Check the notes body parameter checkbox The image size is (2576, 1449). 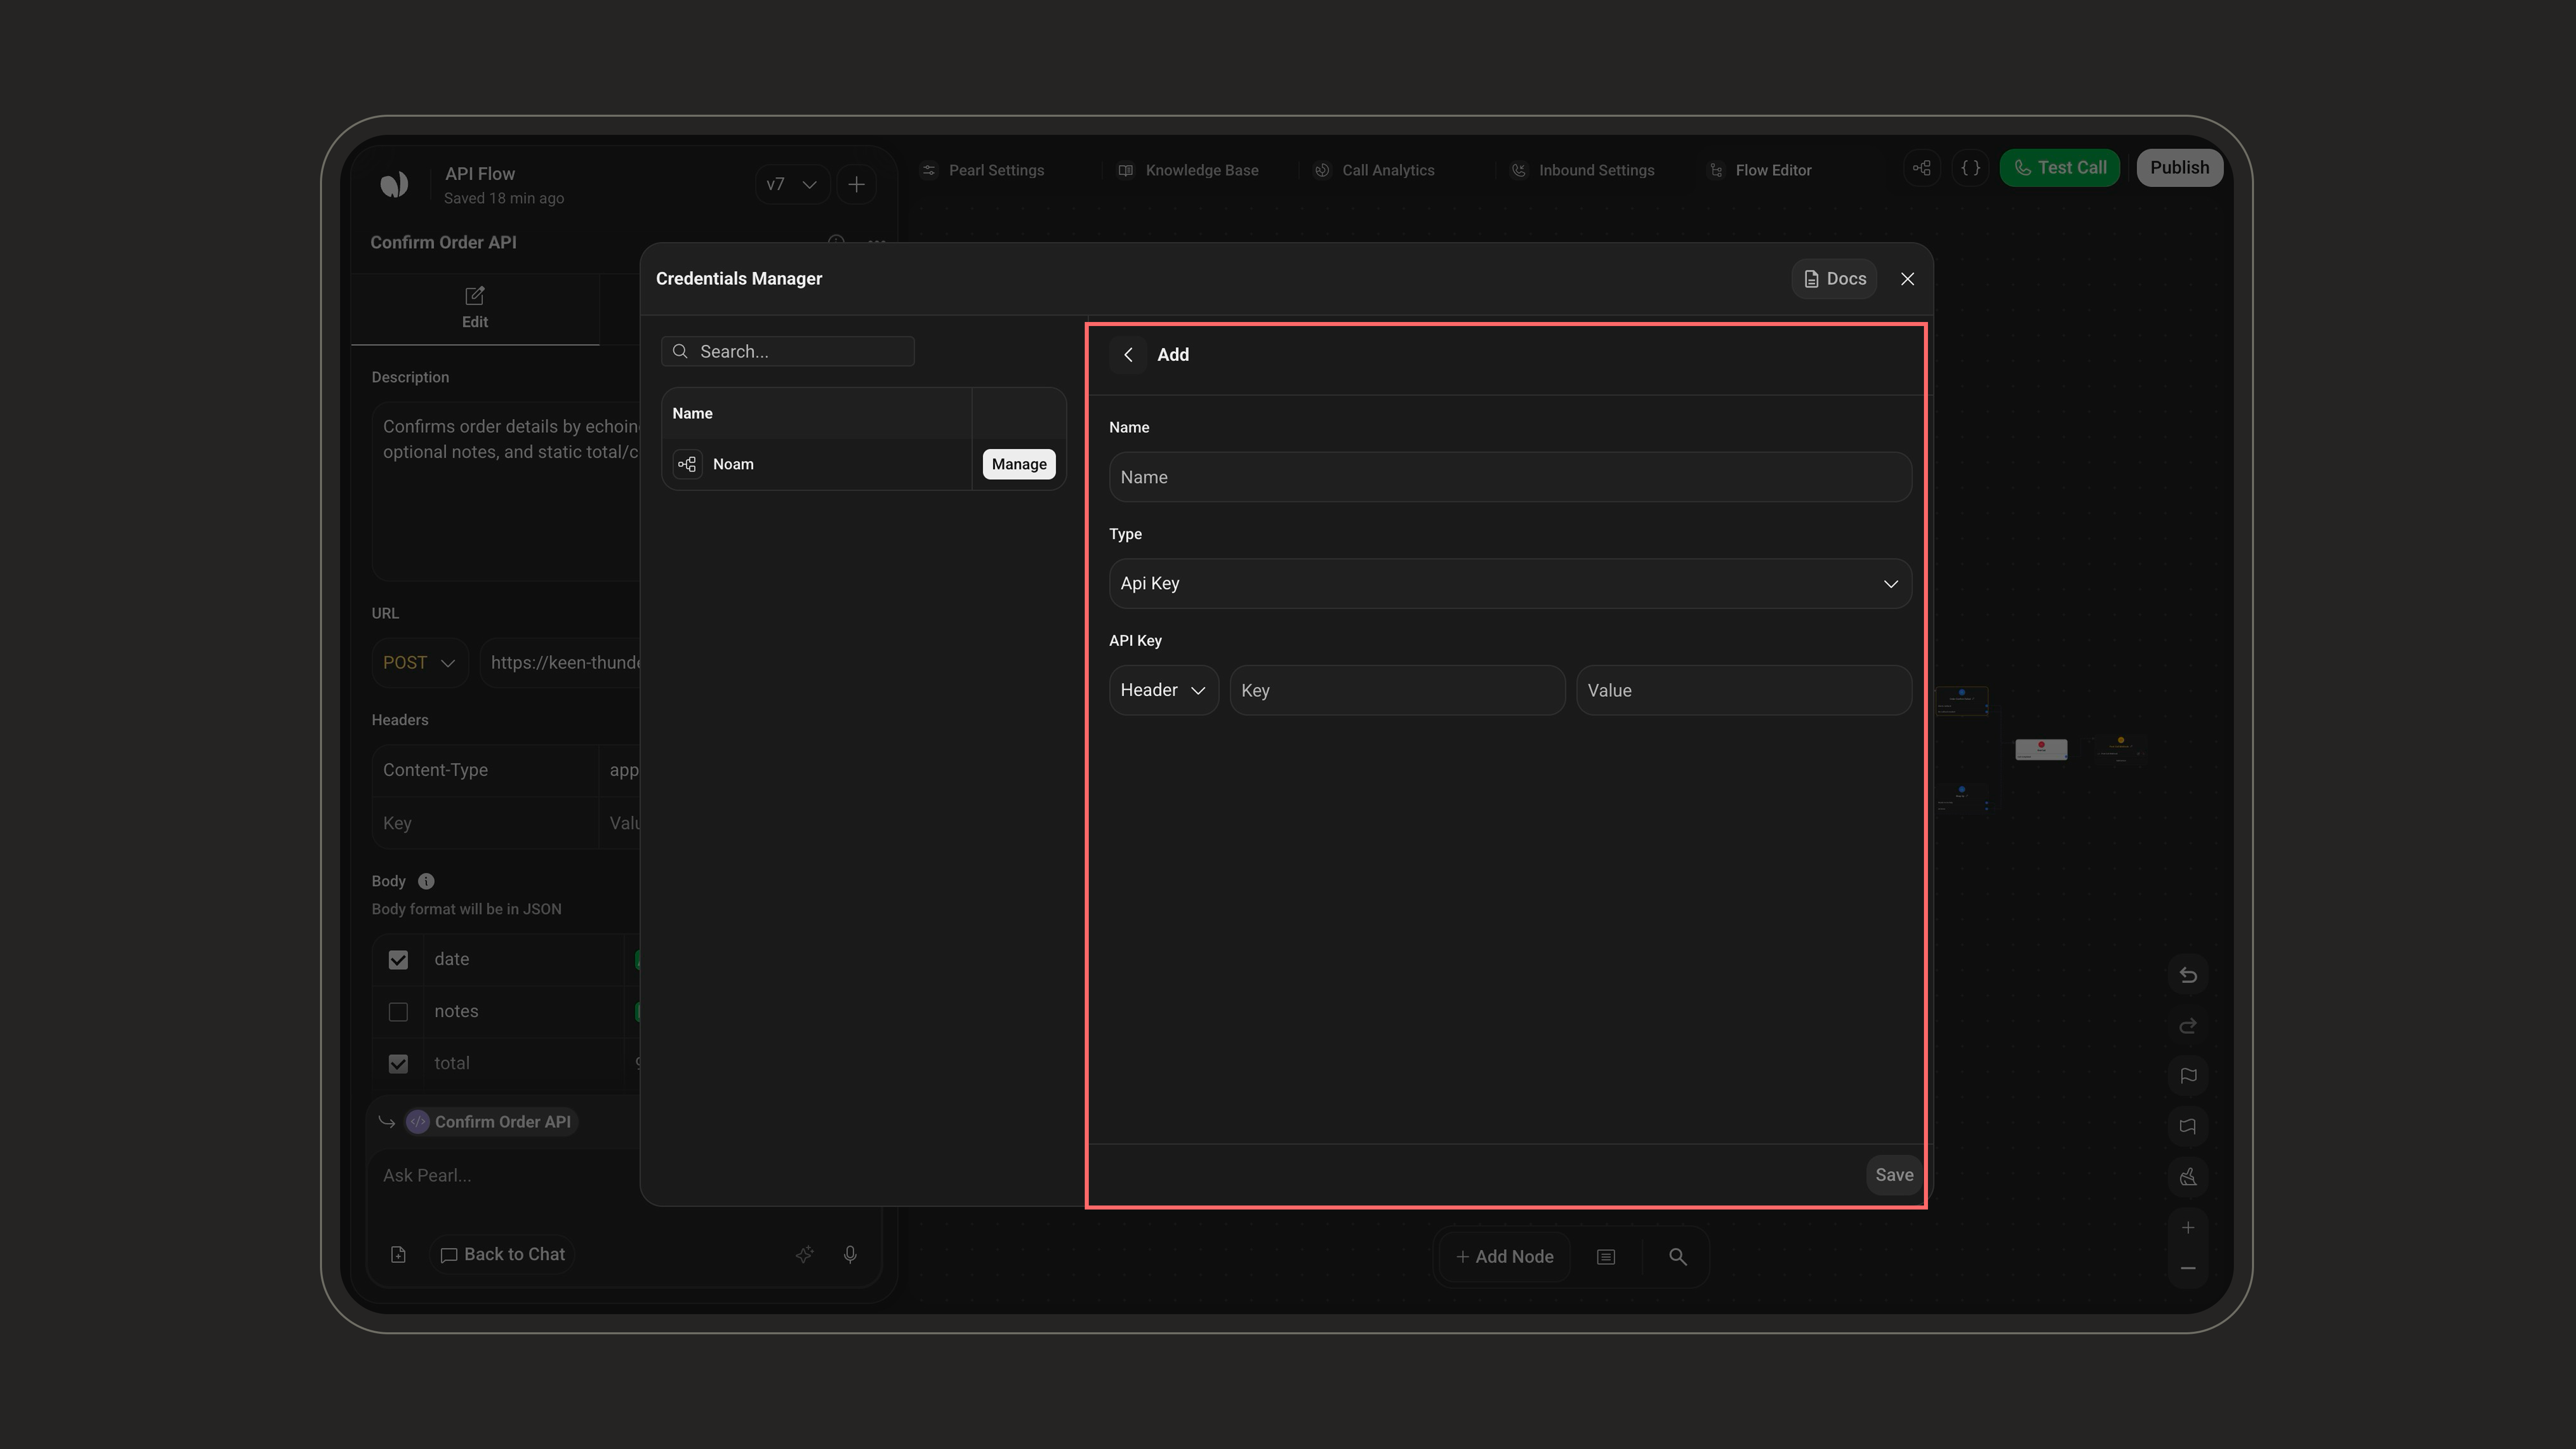398,1012
